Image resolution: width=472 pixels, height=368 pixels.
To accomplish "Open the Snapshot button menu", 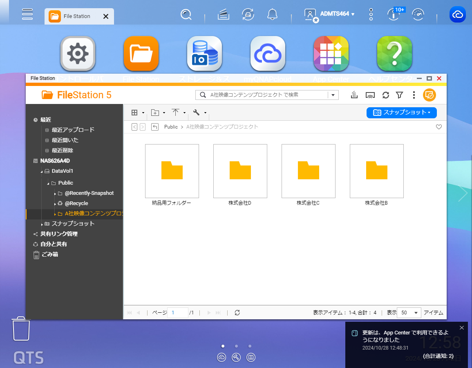I will pyautogui.click(x=402, y=113).
